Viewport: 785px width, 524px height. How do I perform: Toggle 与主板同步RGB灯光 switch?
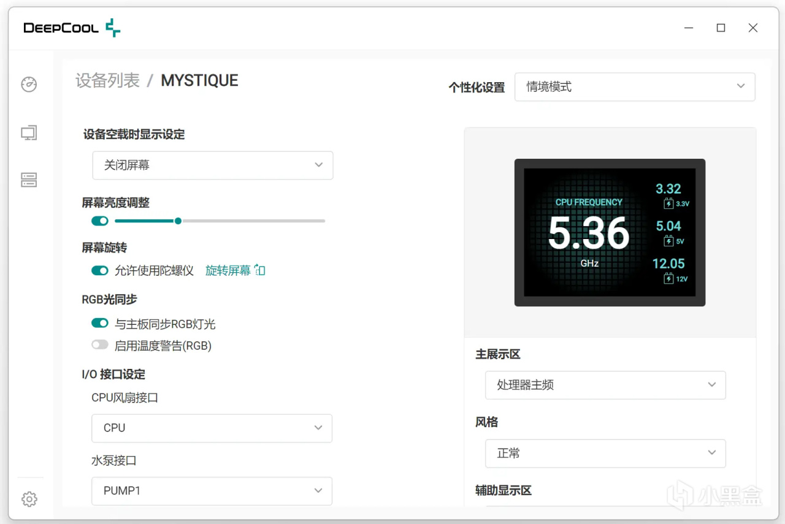pyautogui.click(x=100, y=323)
